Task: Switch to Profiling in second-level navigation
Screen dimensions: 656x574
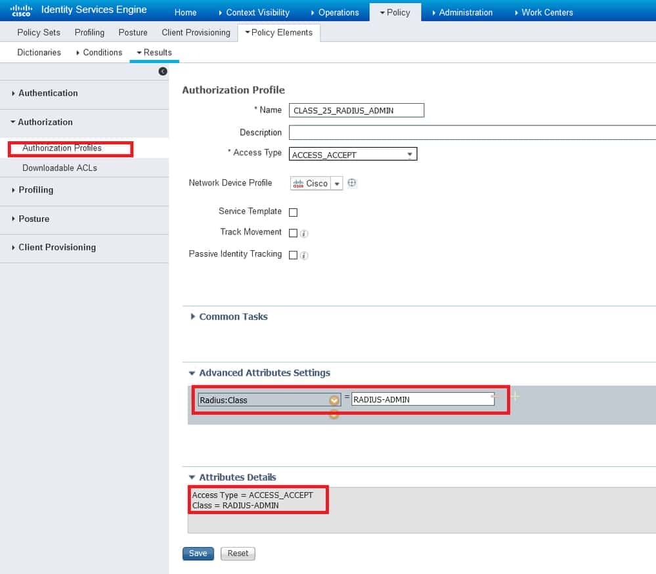Action: (x=89, y=32)
